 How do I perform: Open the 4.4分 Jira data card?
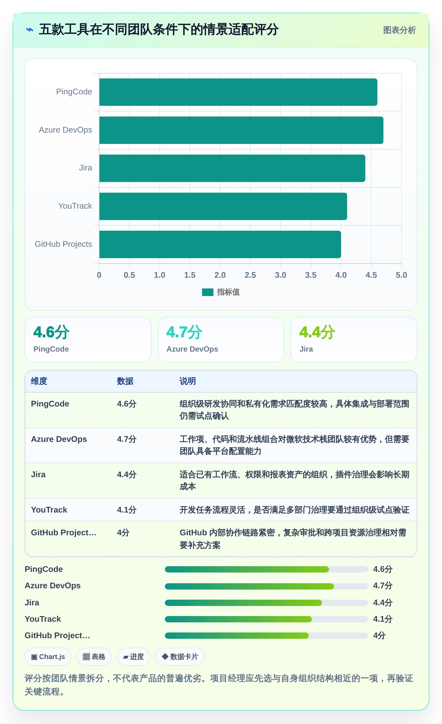354,340
